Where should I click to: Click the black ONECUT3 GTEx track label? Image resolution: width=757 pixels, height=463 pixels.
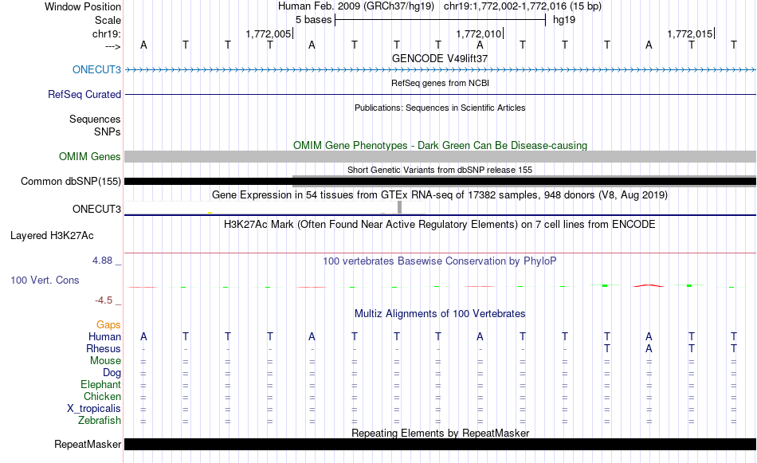(96, 209)
